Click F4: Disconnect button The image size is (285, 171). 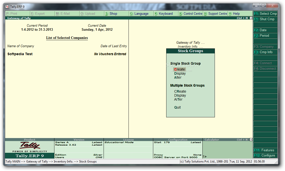tap(265, 68)
